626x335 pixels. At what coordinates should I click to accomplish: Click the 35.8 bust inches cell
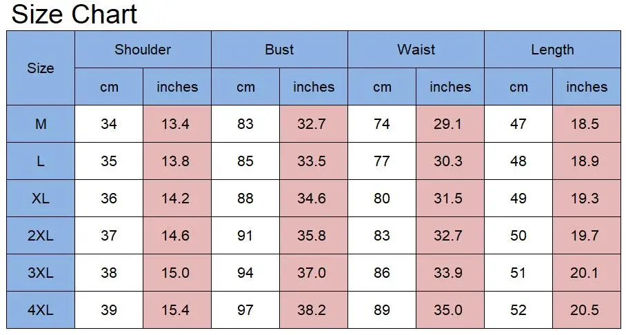point(314,236)
